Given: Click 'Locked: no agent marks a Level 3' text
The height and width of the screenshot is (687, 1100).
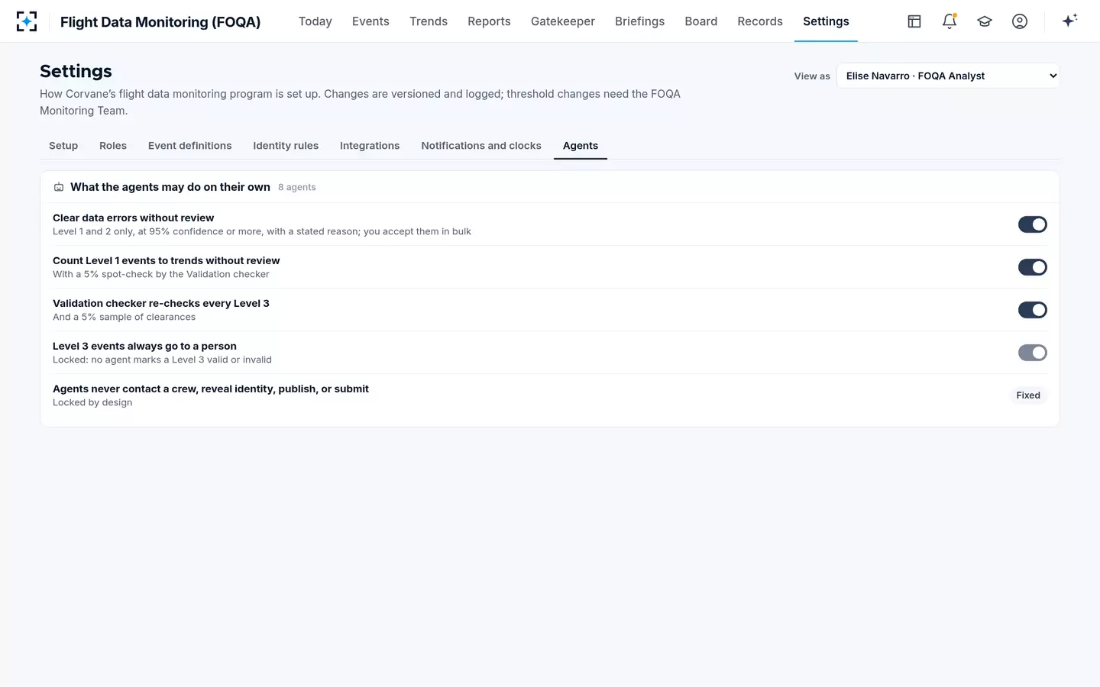Looking at the screenshot, I should (162, 360).
